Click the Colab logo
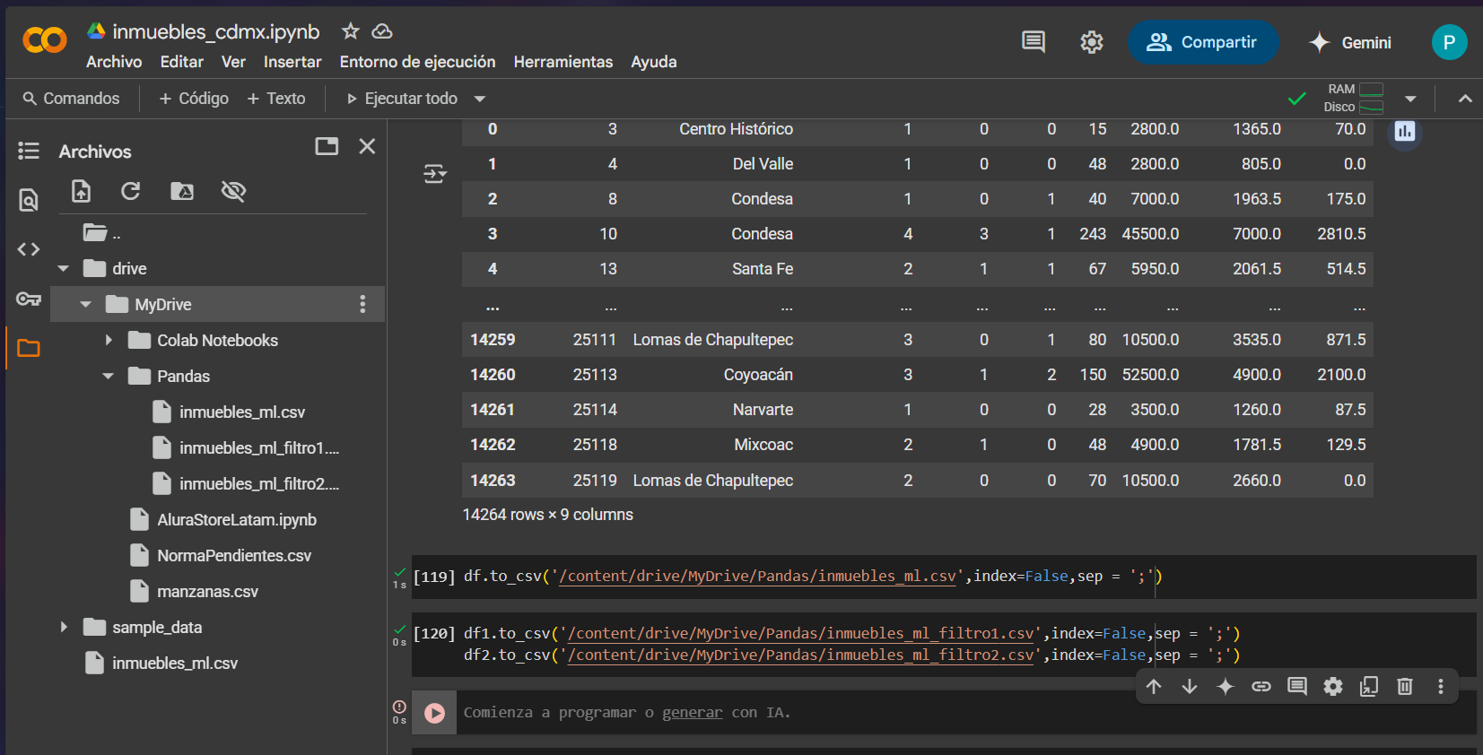 [45, 39]
